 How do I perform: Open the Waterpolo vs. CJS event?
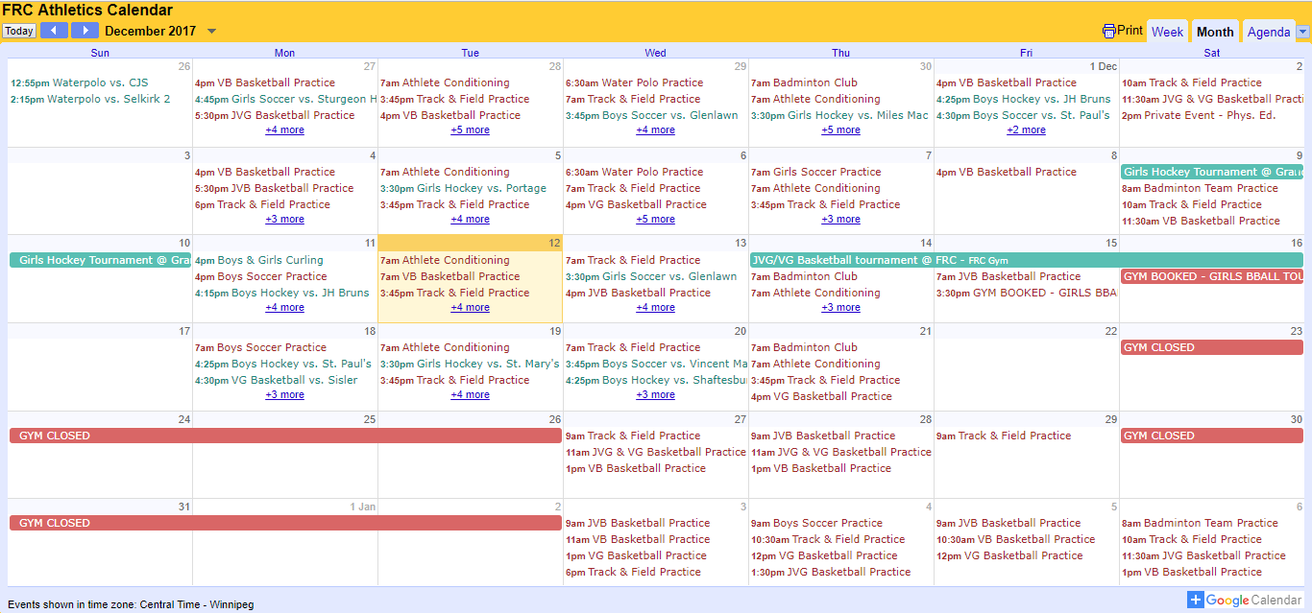100,83
